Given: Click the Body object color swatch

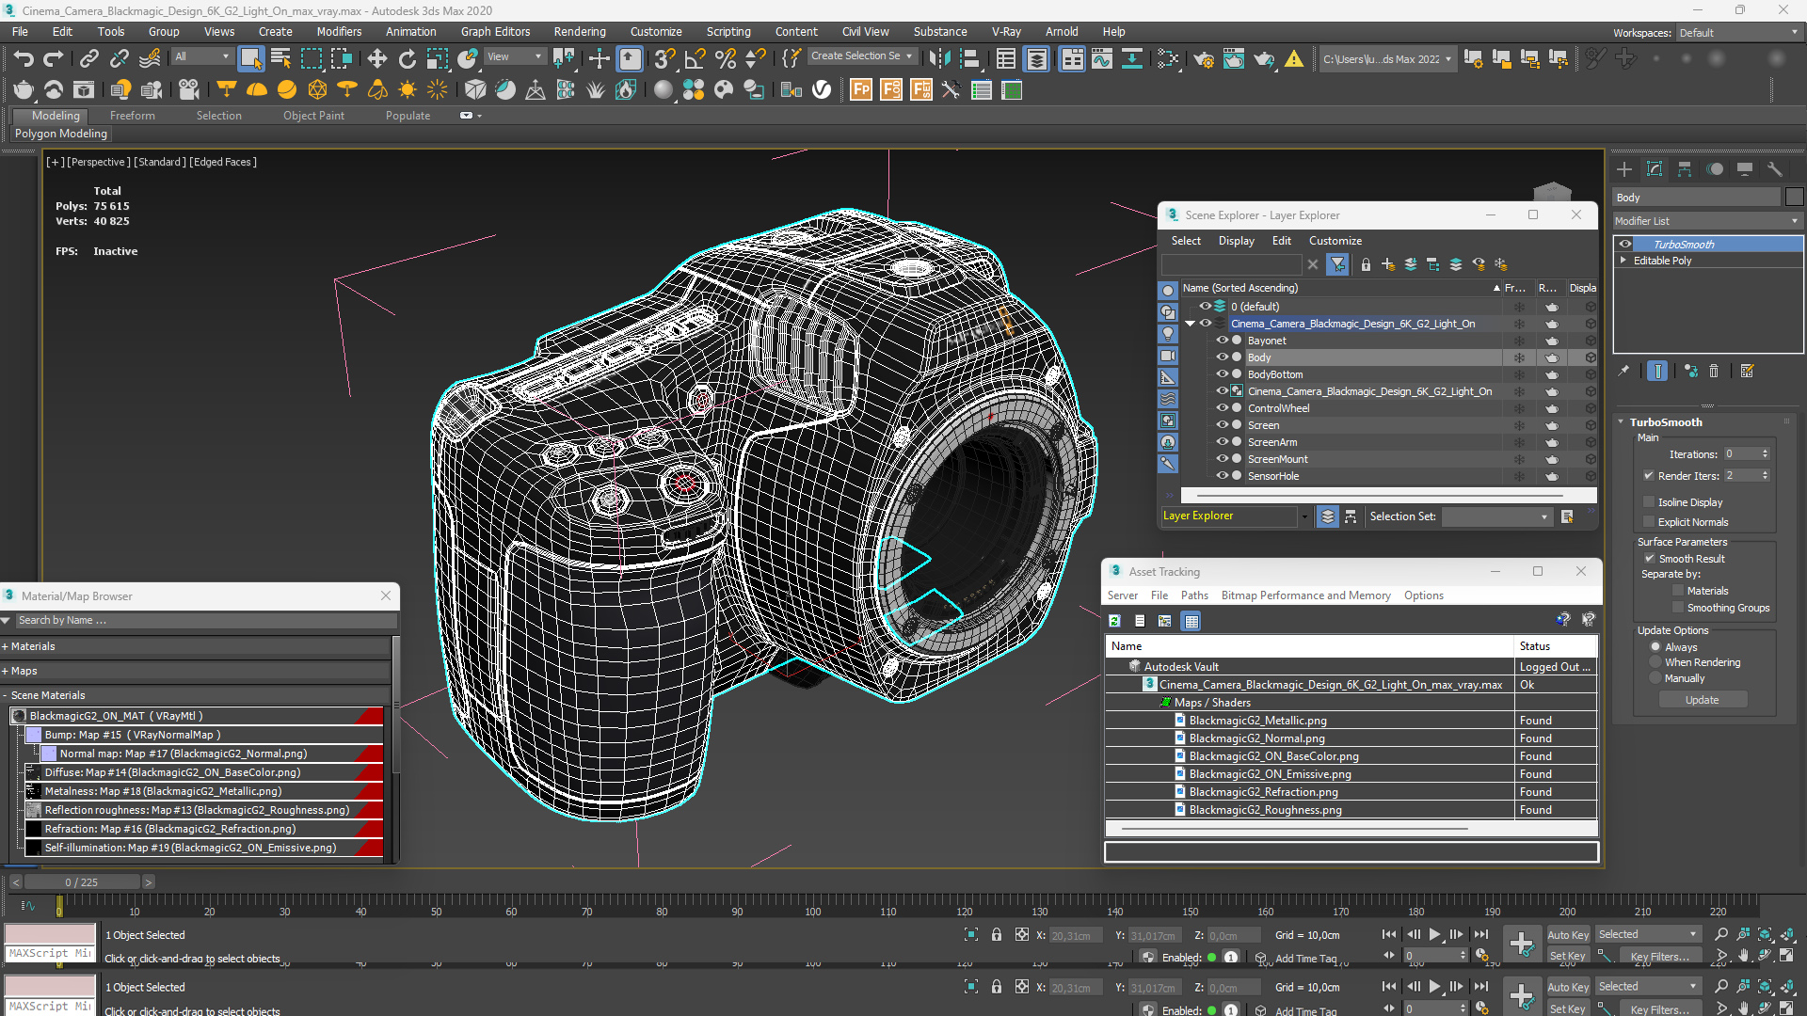Looking at the screenshot, I should point(1794,198).
